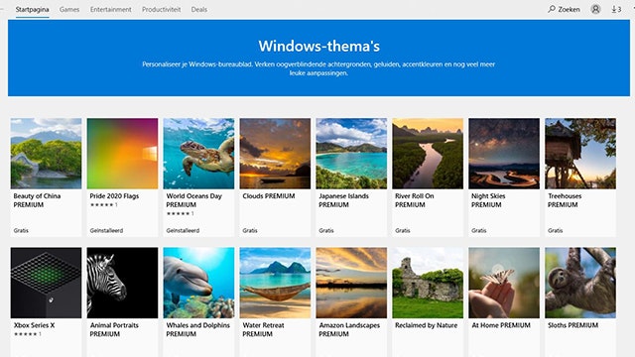Open the Beauty of China theme thumbnail
The height and width of the screenshot is (357, 635).
coord(46,154)
